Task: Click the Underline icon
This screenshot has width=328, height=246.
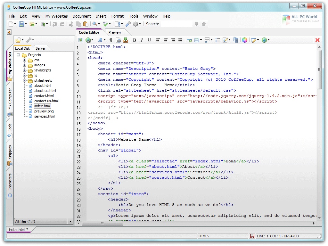Action: tap(149, 40)
